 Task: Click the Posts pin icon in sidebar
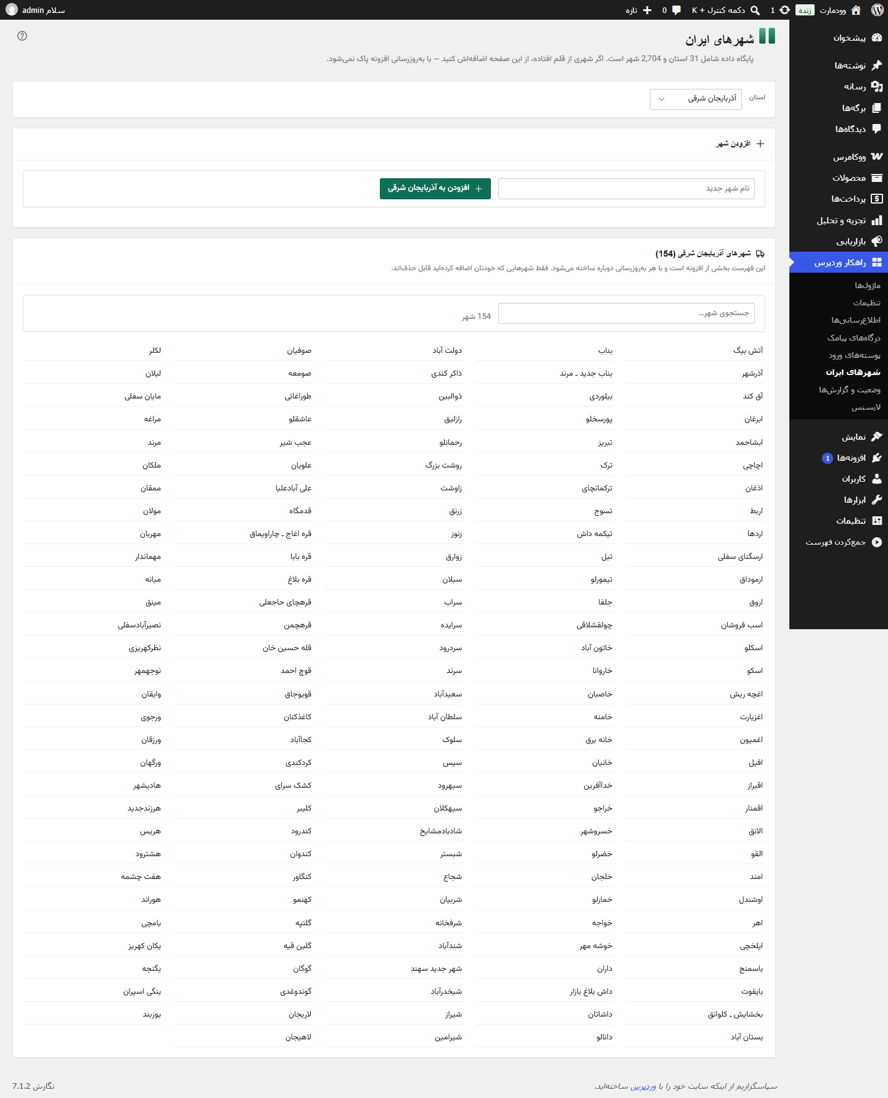point(877,65)
